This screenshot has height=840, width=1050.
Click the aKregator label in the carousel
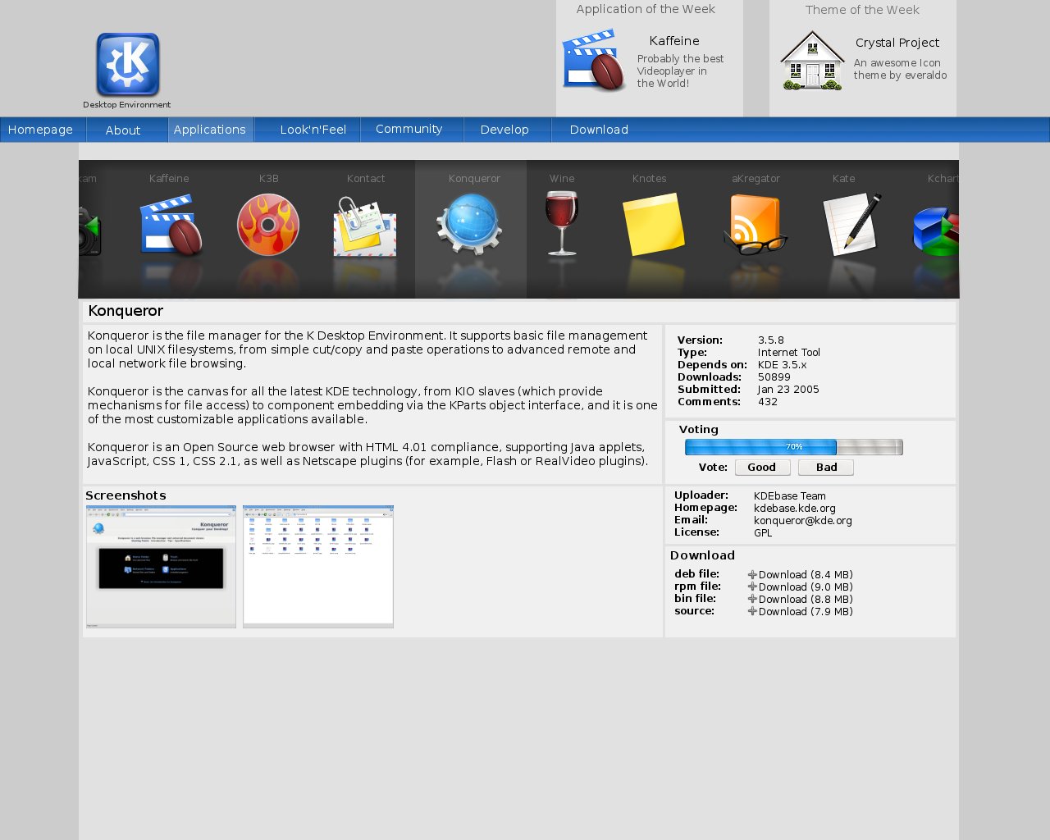point(756,179)
